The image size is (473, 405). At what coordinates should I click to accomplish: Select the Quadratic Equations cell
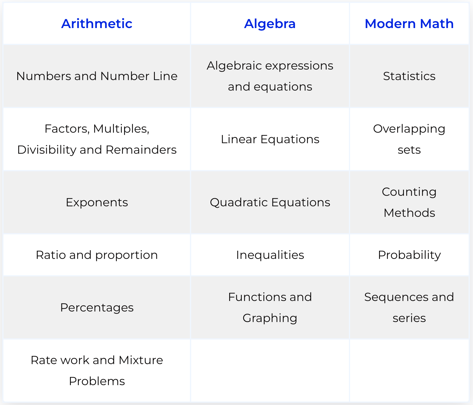pos(270,202)
